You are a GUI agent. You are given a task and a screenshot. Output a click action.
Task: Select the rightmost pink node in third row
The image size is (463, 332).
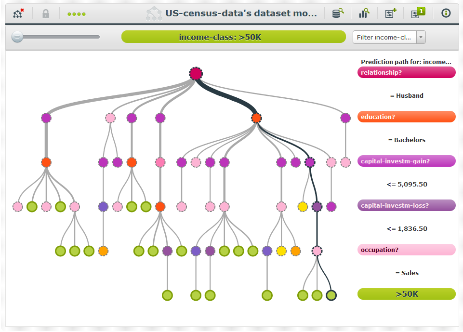pos(345,162)
